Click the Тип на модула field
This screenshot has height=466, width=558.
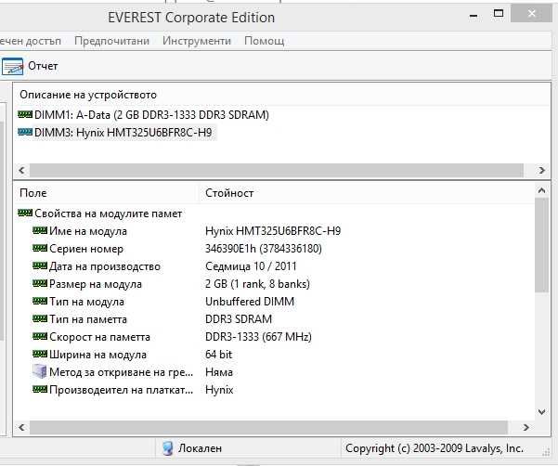(87, 302)
